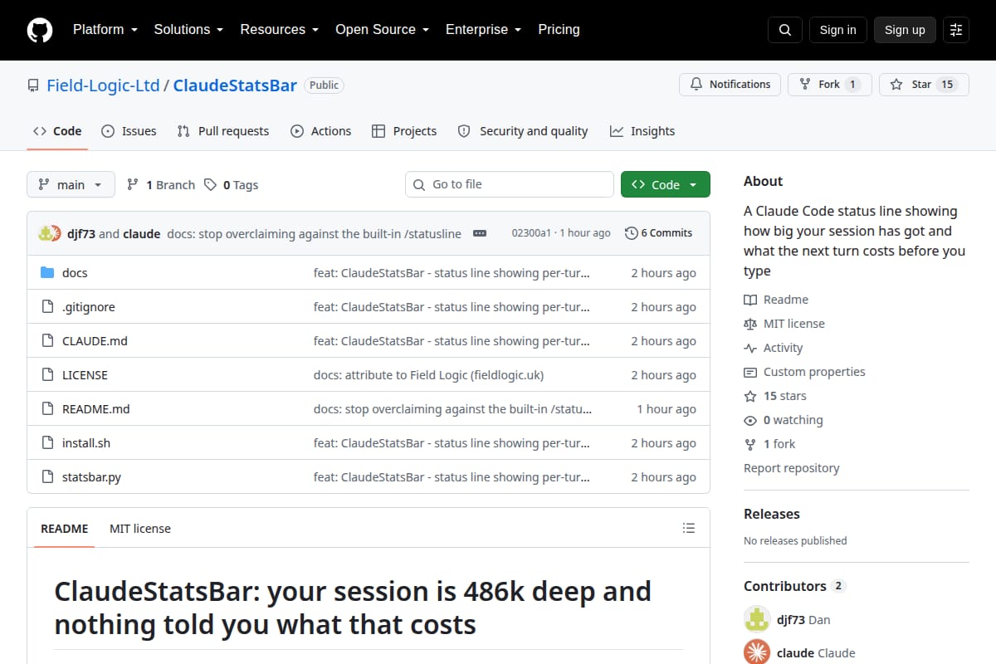Open commit hash 02300a1

531,233
